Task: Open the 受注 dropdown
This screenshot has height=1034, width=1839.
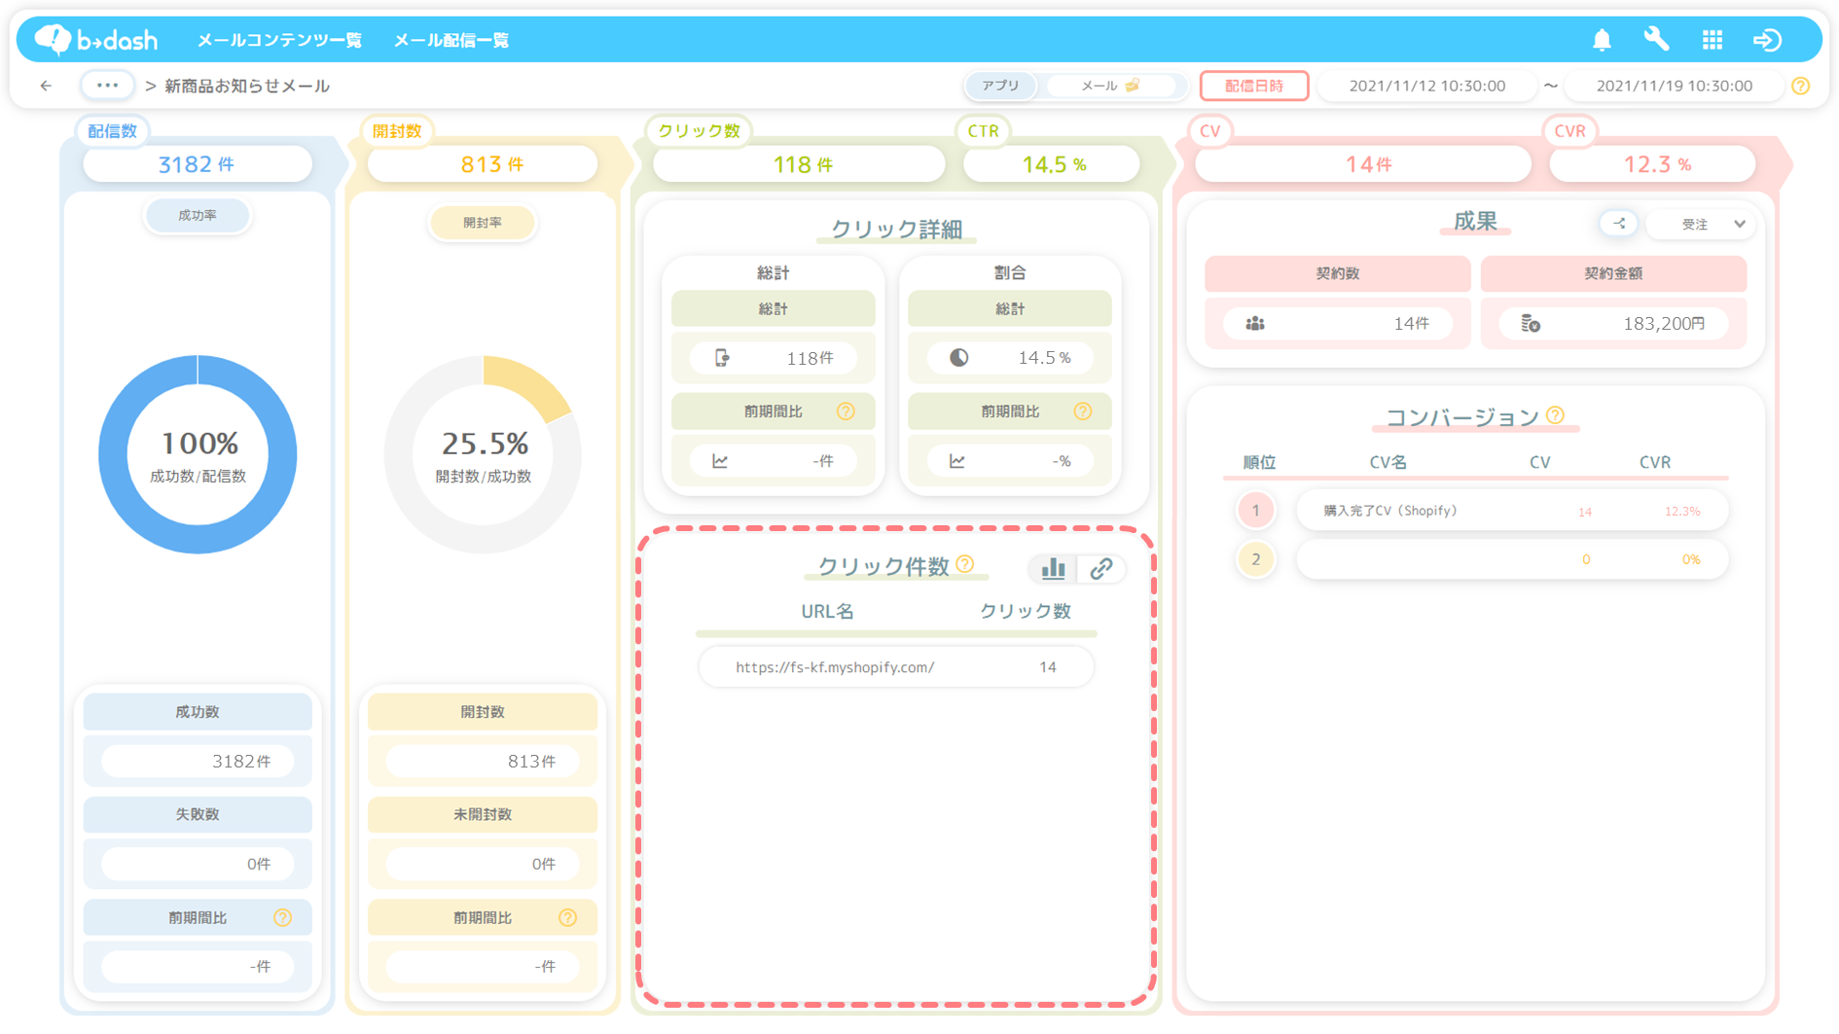Action: 1712,224
